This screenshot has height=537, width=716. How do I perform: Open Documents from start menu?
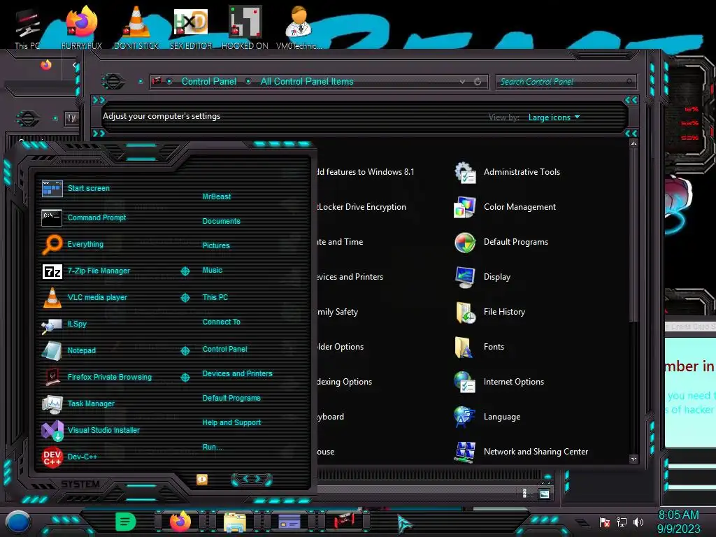click(221, 221)
